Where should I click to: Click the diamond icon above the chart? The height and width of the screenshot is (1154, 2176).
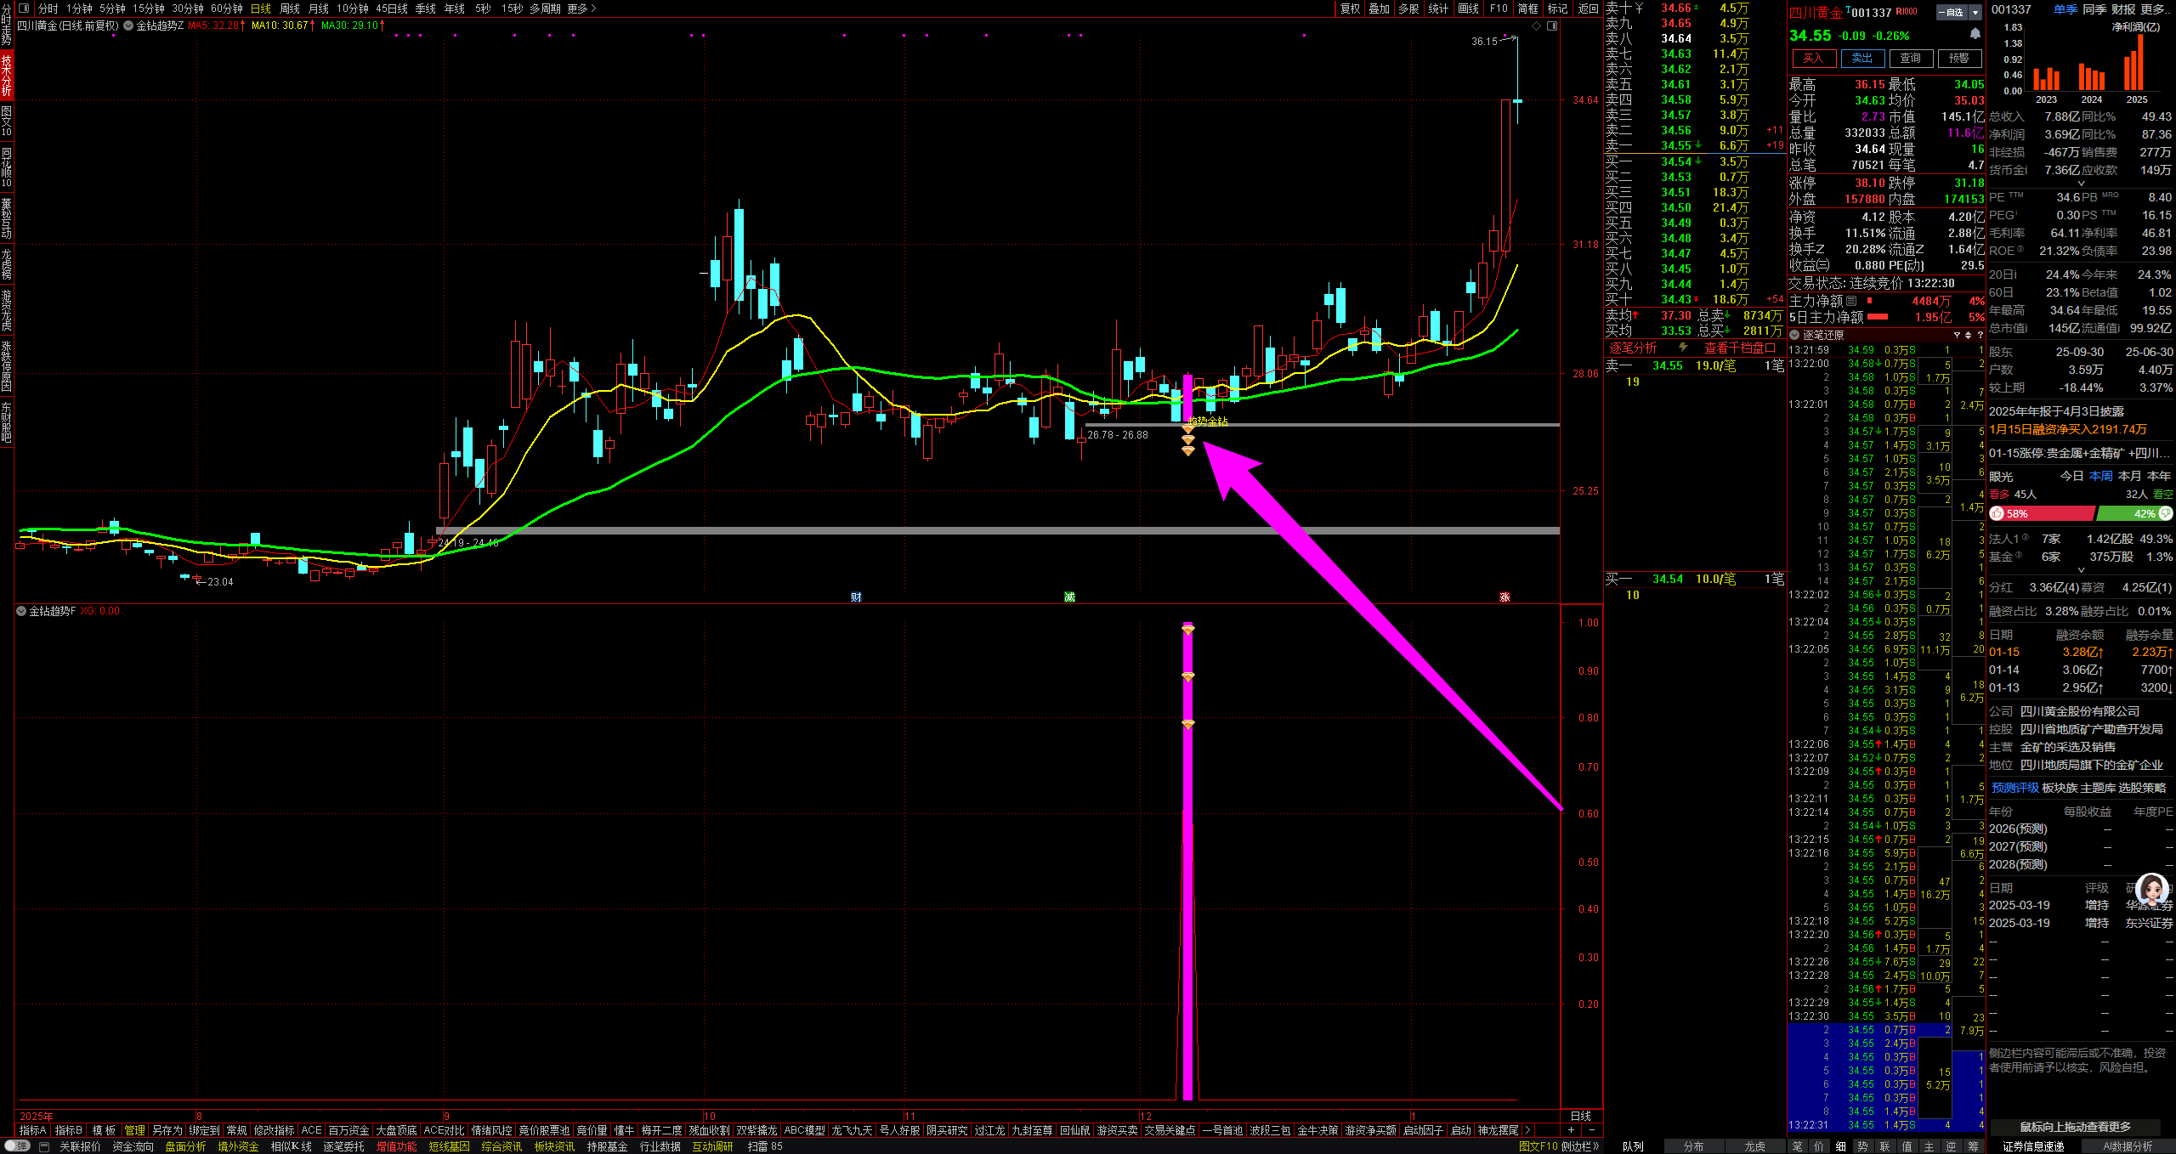[1536, 26]
